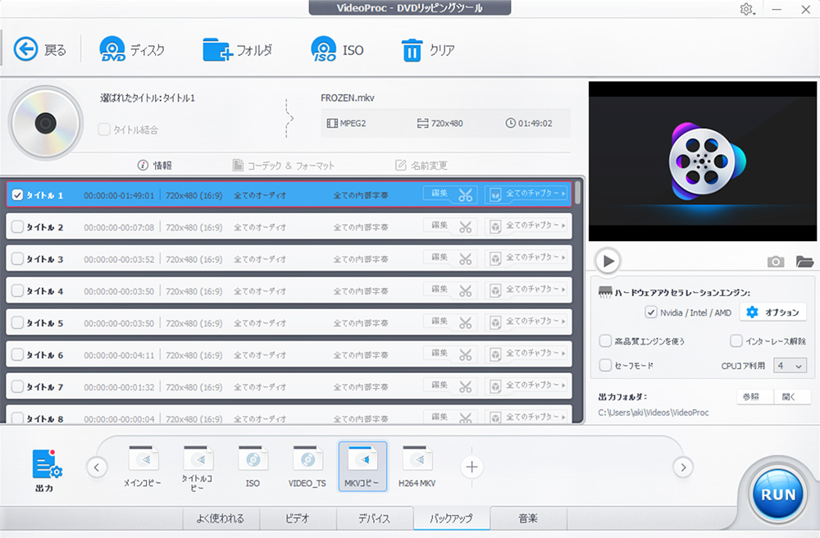Click the ISO image load icon

coord(324,50)
